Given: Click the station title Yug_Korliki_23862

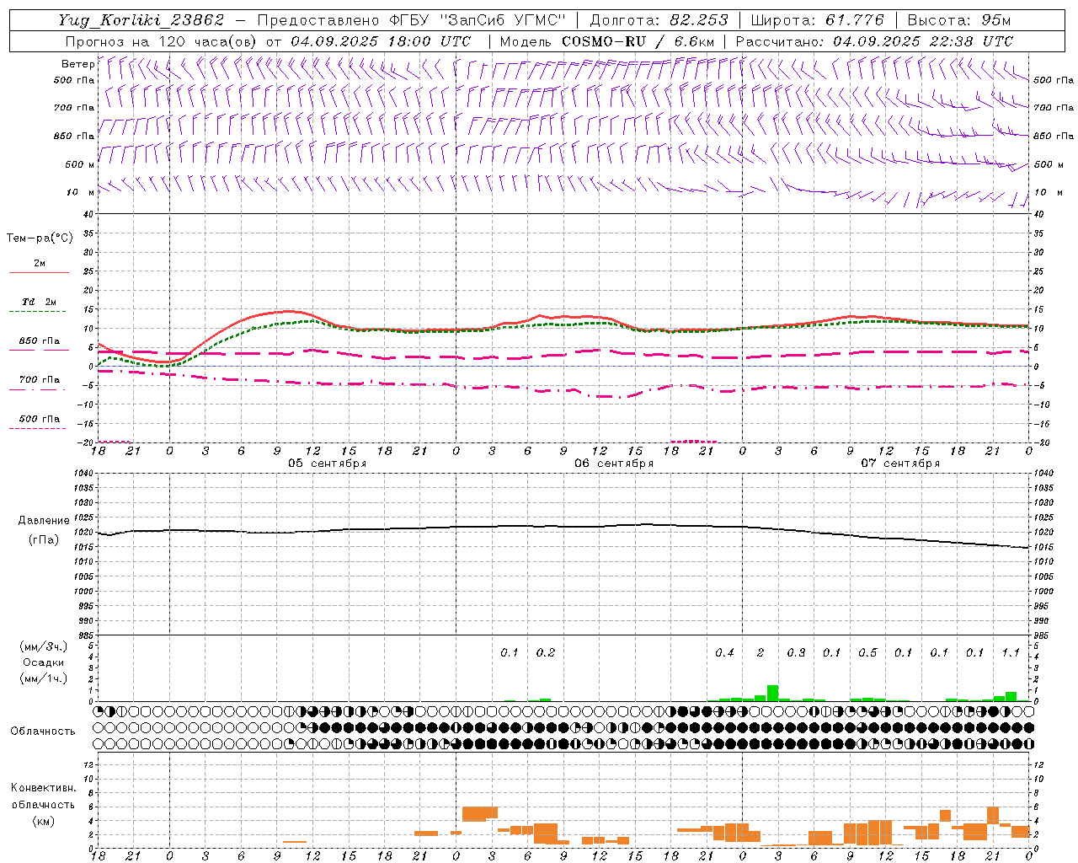Looking at the screenshot, I should 141,20.
